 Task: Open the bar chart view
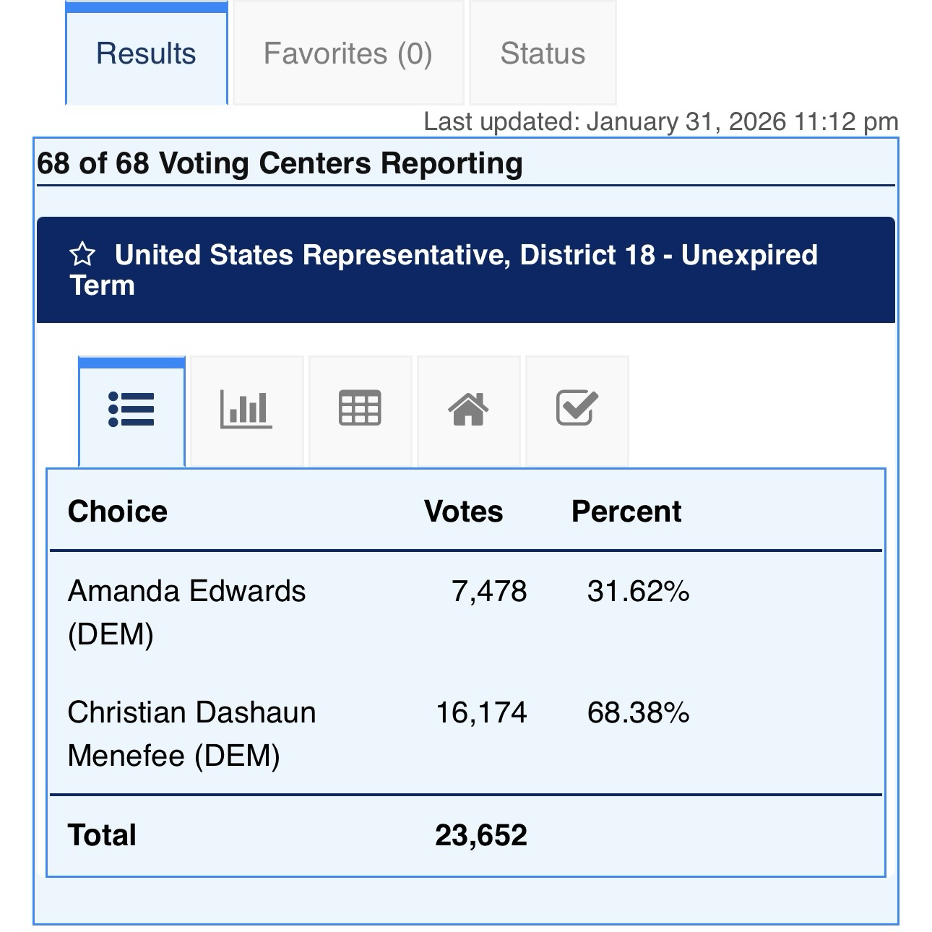246,410
